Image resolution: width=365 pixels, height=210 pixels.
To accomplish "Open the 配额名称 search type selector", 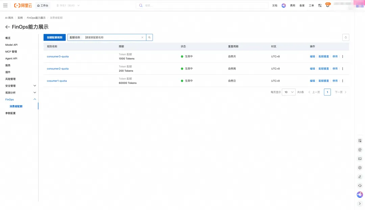I will tap(75, 37).
